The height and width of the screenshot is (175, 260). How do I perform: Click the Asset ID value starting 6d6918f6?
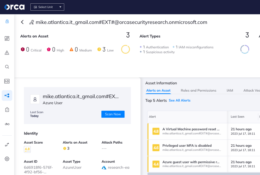(x=38, y=170)
